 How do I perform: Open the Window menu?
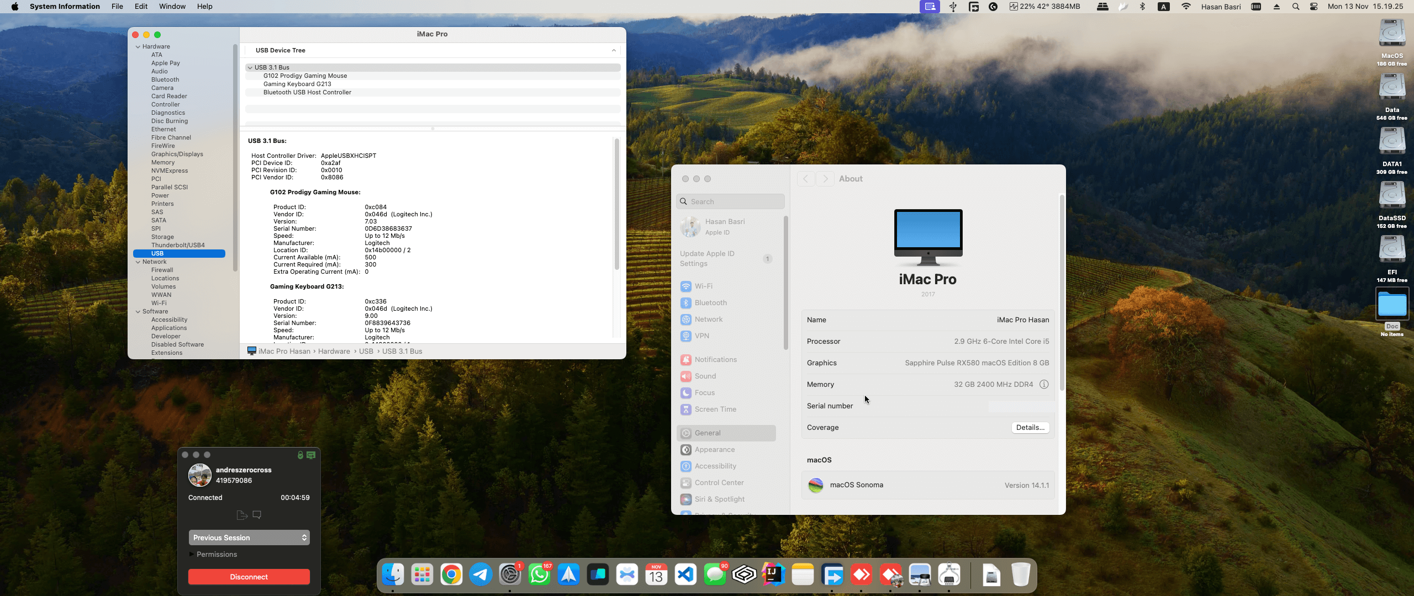(172, 7)
